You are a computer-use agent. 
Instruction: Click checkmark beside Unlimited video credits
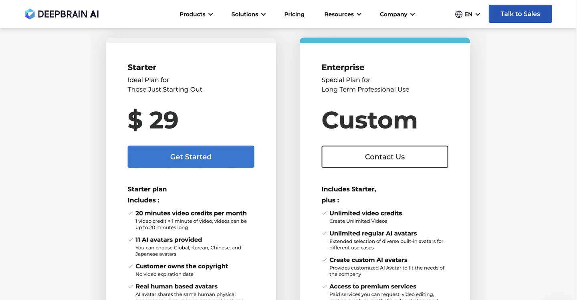pyautogui.click(x=325, y=213)
